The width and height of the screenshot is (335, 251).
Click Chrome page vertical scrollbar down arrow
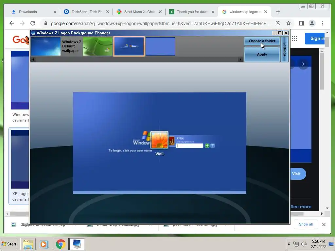click(x=327, y=208)
